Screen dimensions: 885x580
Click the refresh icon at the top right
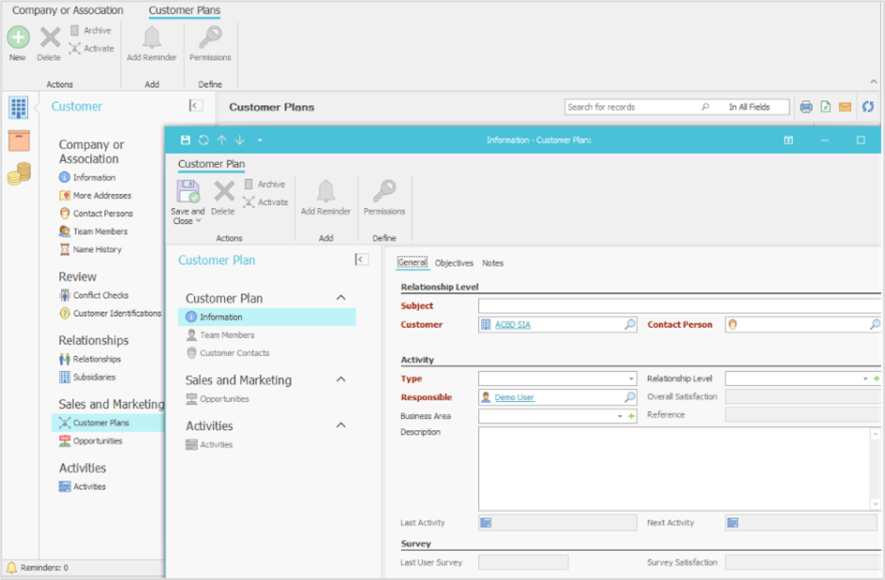tap(868, 107)
